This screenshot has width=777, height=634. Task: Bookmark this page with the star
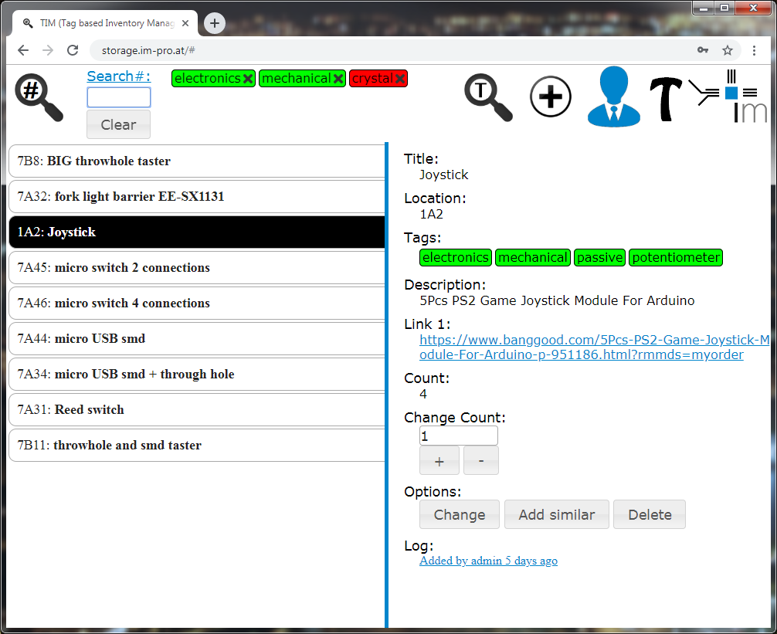point(727,50)
